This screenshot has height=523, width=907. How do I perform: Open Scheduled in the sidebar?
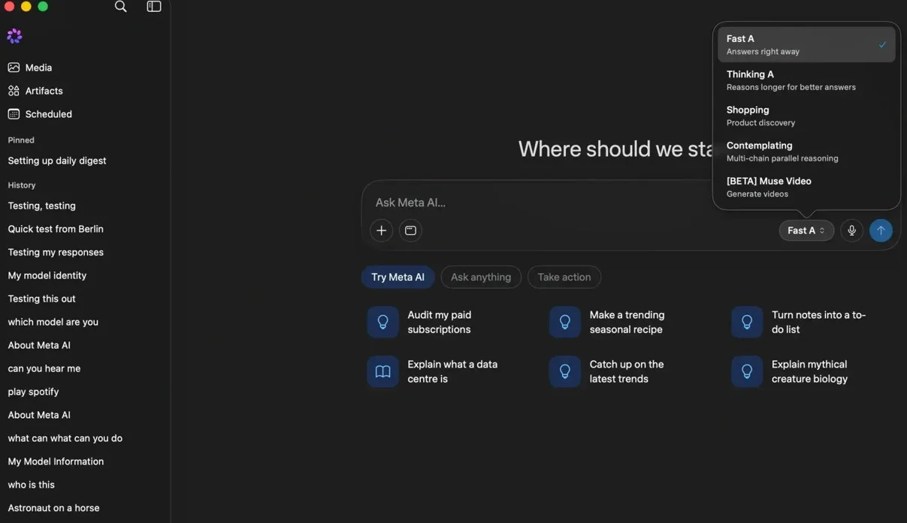[x=48, y=114]
